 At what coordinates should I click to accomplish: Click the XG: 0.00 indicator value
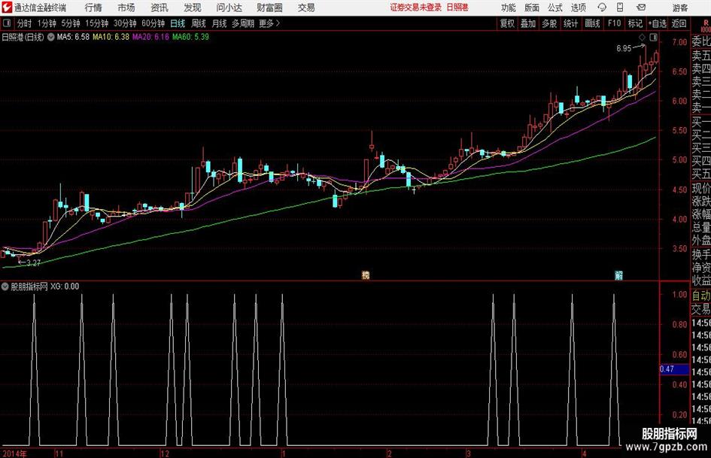click(x=65, y=286)
